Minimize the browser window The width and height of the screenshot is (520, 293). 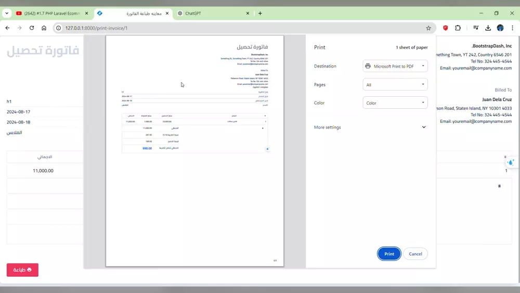[x=481, y=14]
